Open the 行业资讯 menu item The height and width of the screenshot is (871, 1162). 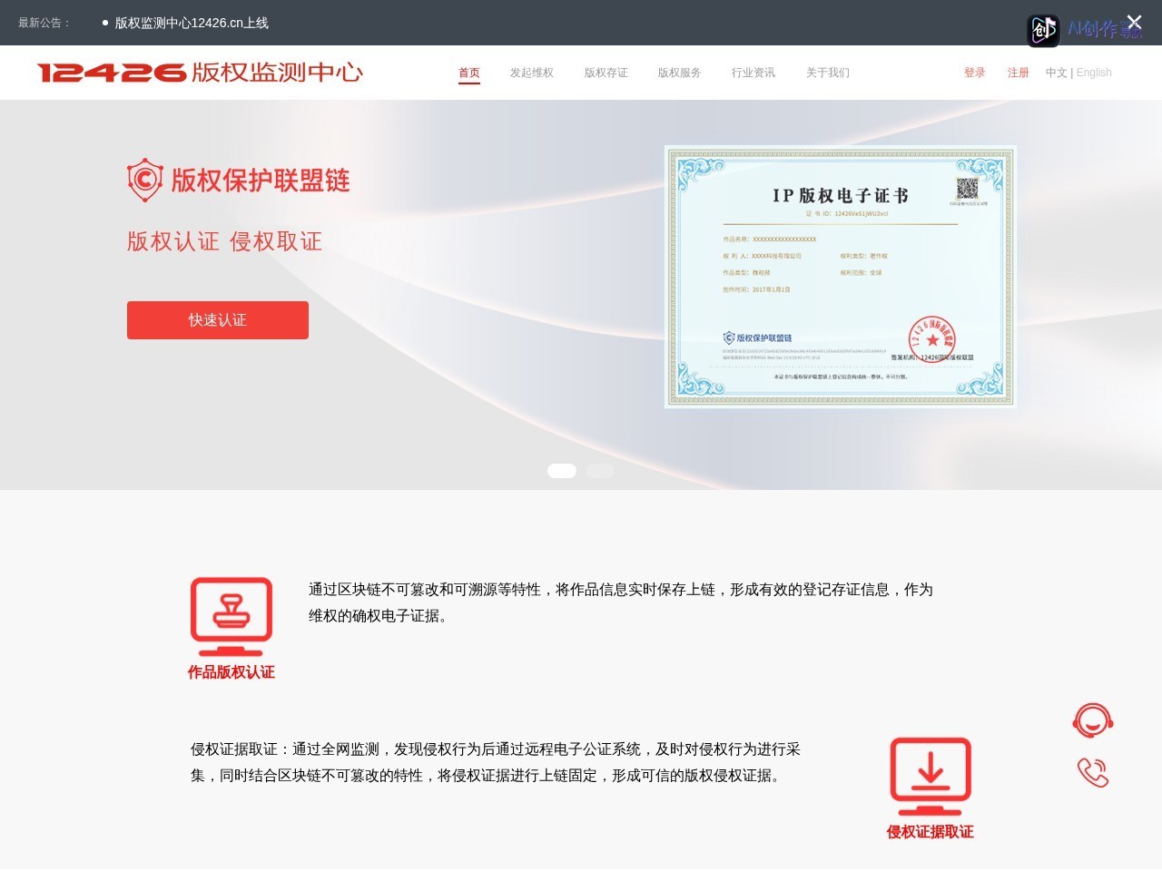point(753,73)
